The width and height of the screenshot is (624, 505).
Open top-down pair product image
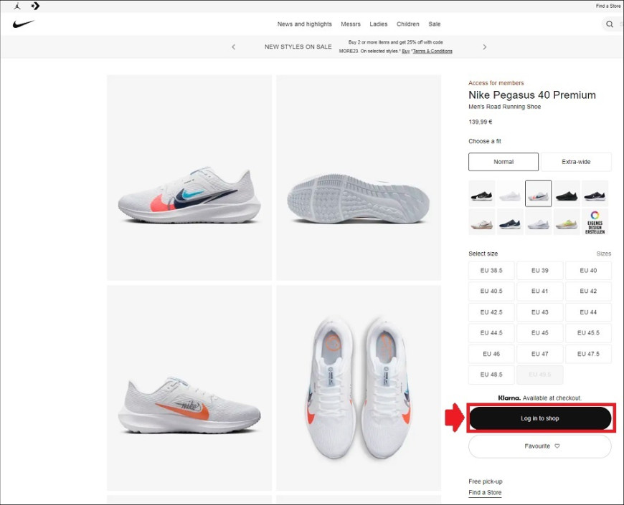(359, 388)
